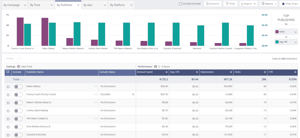Click the purple Clicks color swatch
The width and height of the screenshot is (300, 138).
point(277,32)
